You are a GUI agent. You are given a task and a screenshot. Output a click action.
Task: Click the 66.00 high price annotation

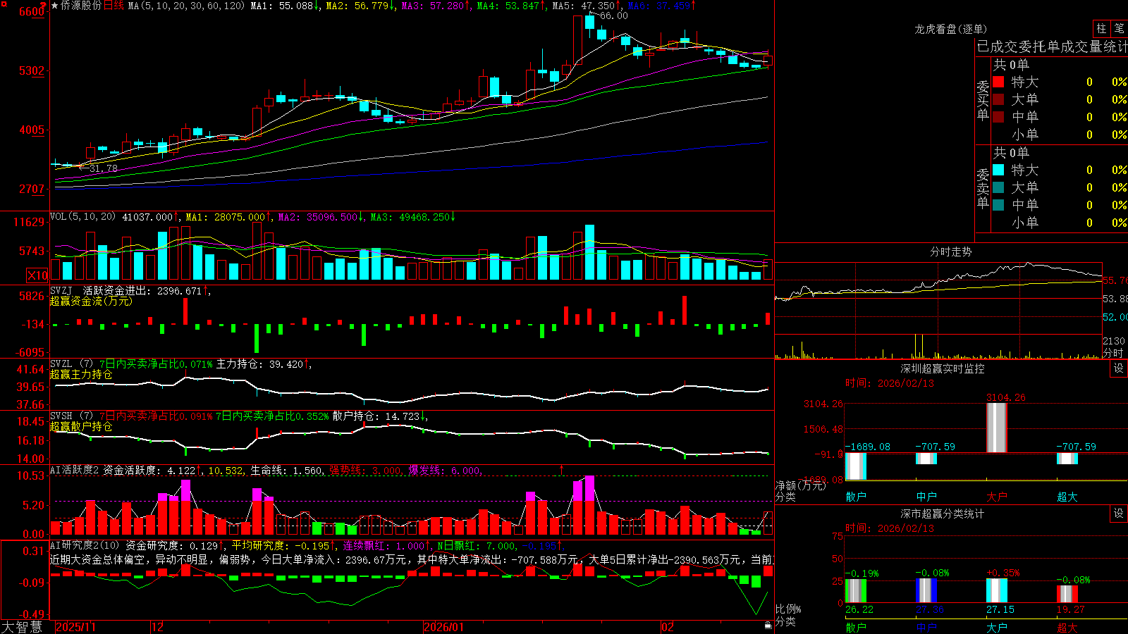tap(613, 15)
